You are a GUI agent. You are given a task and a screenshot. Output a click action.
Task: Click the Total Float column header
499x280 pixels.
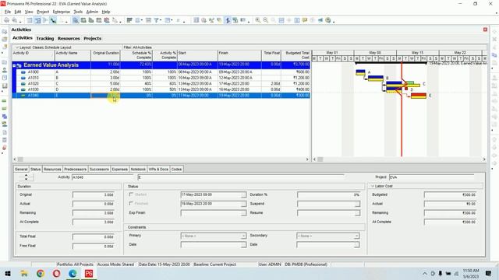tap(271, 55)
